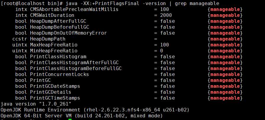
Task: Click the HeapDumpOnOutOfMemoryError flag name
Action: tap(68, 33)
